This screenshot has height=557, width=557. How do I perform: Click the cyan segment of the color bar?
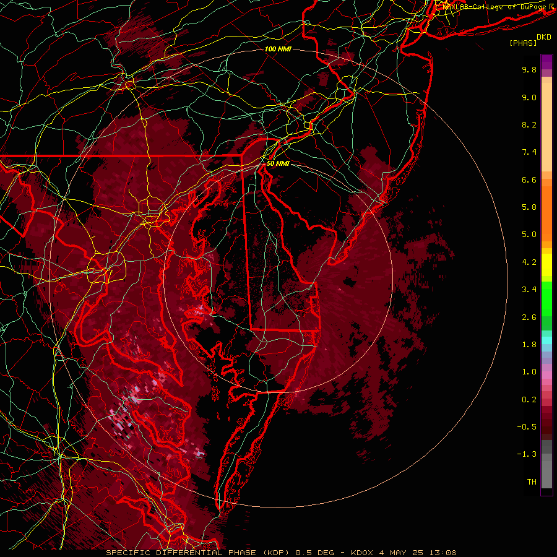(546, 340)
